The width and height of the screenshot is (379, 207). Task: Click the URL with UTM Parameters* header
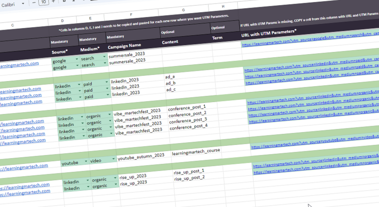(x=269, y=33)
